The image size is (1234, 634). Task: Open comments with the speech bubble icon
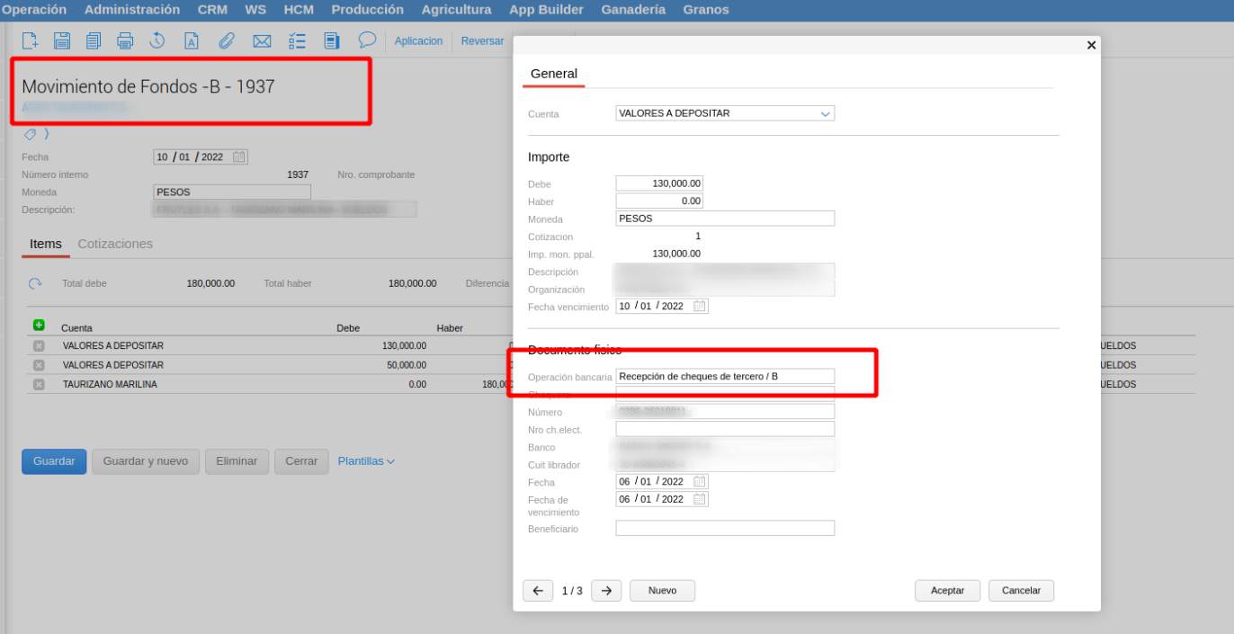(367, 40)
